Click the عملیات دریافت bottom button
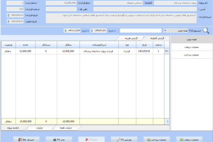This screenshot has width=213, height=142. coord(189,140)
